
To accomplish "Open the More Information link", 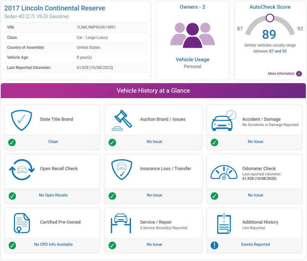I will pos(281,74).
